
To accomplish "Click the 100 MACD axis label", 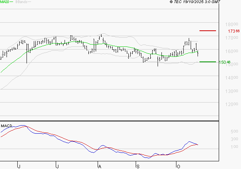I will pos(234,147).
